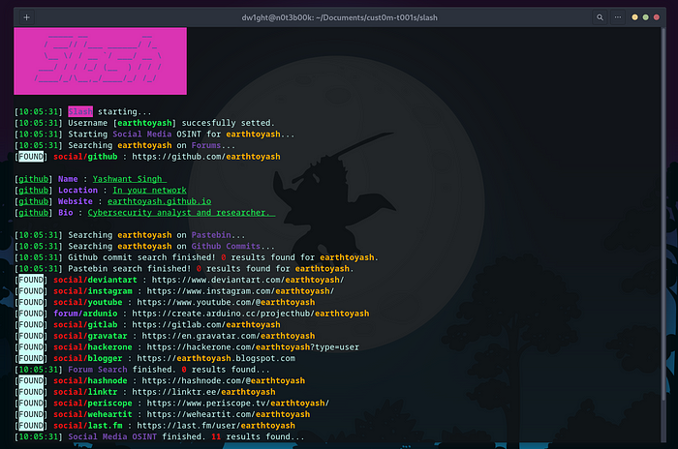Click the social/deviantart label
Viewport: 678px width, 449px height.
(95, 280)
